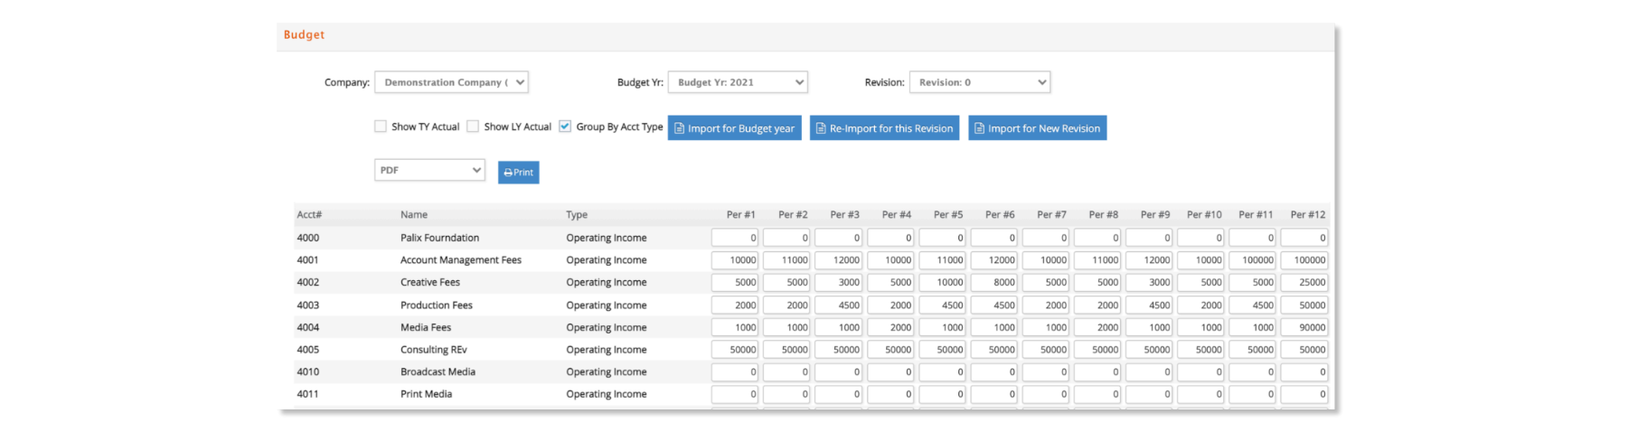Viewport: 1638px width, 423px height.
Task: Edit Per #1 field for Account Management Fees
Action: click(735, 260)
